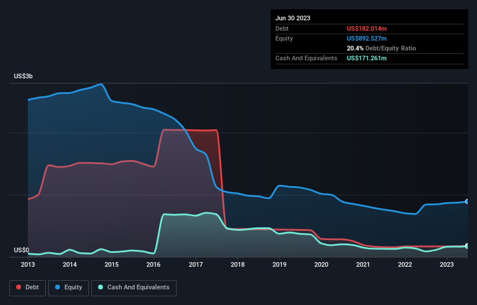Screen dimensions: 477x305
Task: Click the 2023 x-axis label
Action: 447,264
